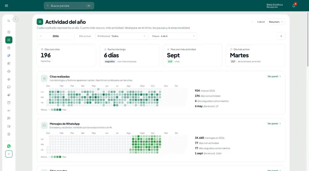This screenshot has height=171, width=309.
Task: Open Ver panel for Citas realizadas
Action: [274, 76]
